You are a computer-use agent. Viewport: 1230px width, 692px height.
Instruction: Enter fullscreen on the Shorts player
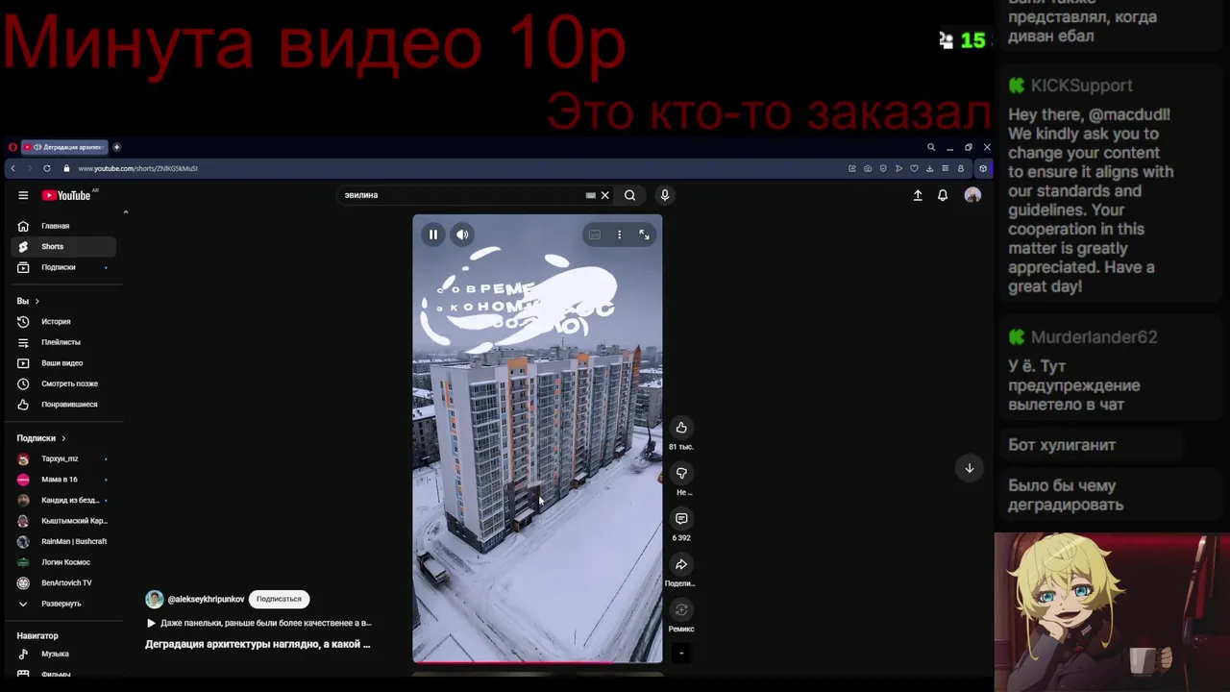[645, 235]
